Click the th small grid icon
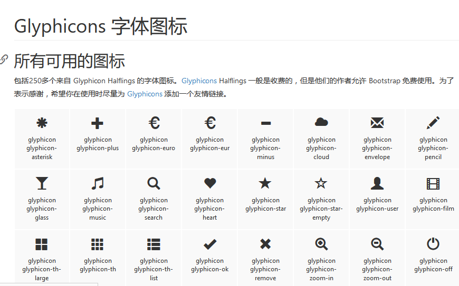Image resolution: width=459 pixels, height=286 pixels. [98, 244]
